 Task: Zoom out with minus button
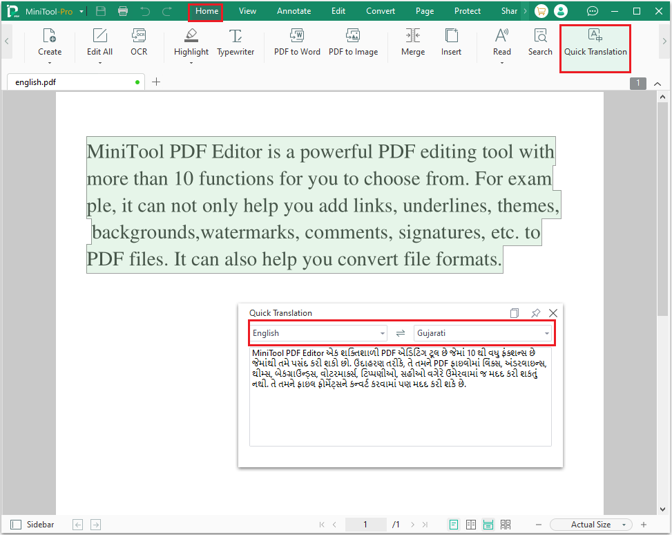tap(539, 525)
